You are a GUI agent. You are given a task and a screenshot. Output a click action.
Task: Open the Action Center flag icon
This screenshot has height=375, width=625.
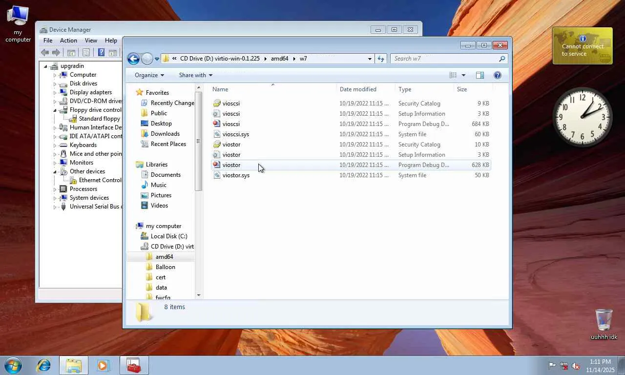click(x=552, y=366)
